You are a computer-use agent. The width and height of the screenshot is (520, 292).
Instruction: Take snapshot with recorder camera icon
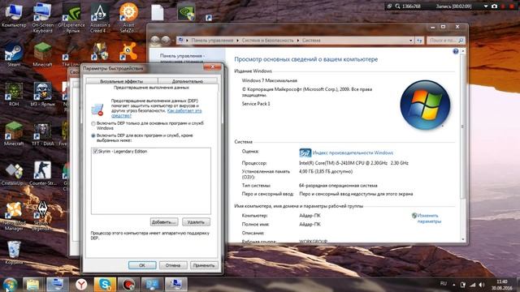click(x=494, y=6)
